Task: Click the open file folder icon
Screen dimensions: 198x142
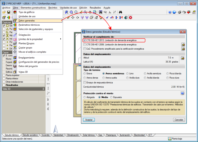Action: tap(4, 12)
